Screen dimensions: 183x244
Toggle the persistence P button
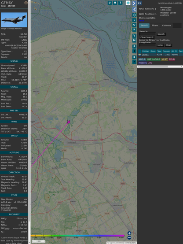point(134,46)
